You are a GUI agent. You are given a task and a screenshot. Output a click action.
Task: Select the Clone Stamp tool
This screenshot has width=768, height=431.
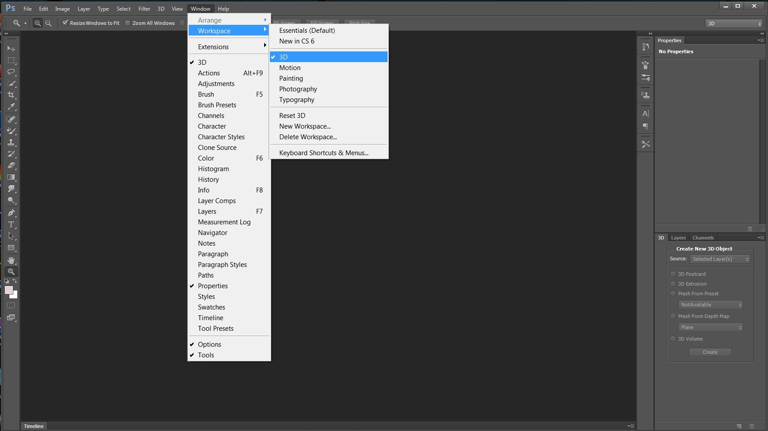point(11,142)
